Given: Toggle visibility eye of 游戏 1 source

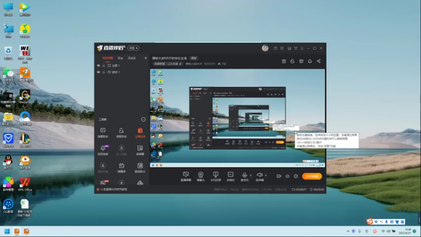Looking at the screenshot, I should pos(98,72).
